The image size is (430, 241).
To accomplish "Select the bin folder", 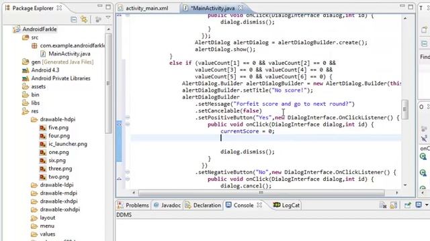I will tap(35, 95).
